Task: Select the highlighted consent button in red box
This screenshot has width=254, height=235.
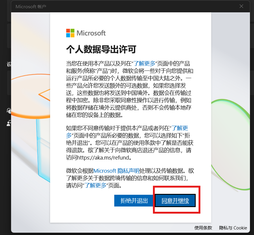Action: [x=175, y=201]
